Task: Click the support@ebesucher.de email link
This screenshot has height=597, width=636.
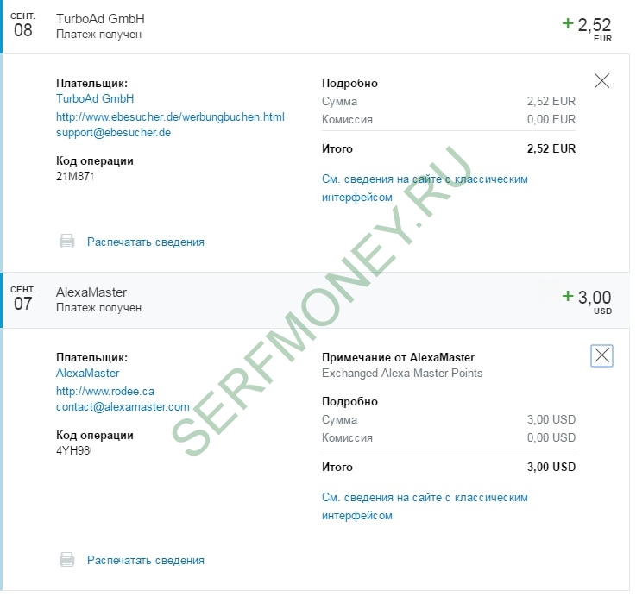Action: coord(113,133)
